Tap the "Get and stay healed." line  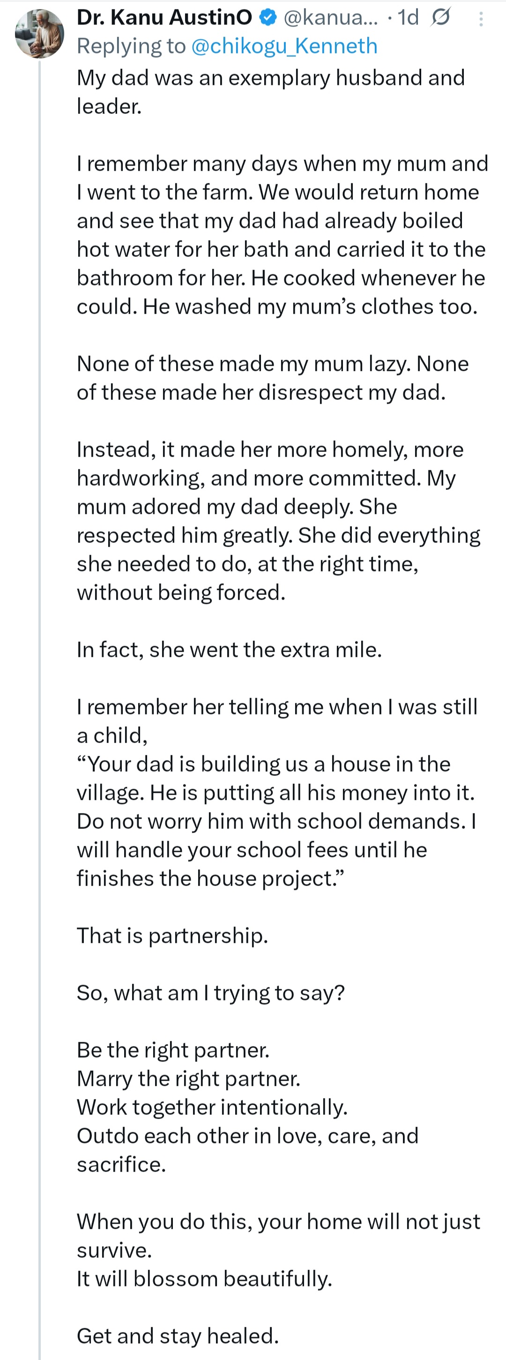(x=178, y=1336)
